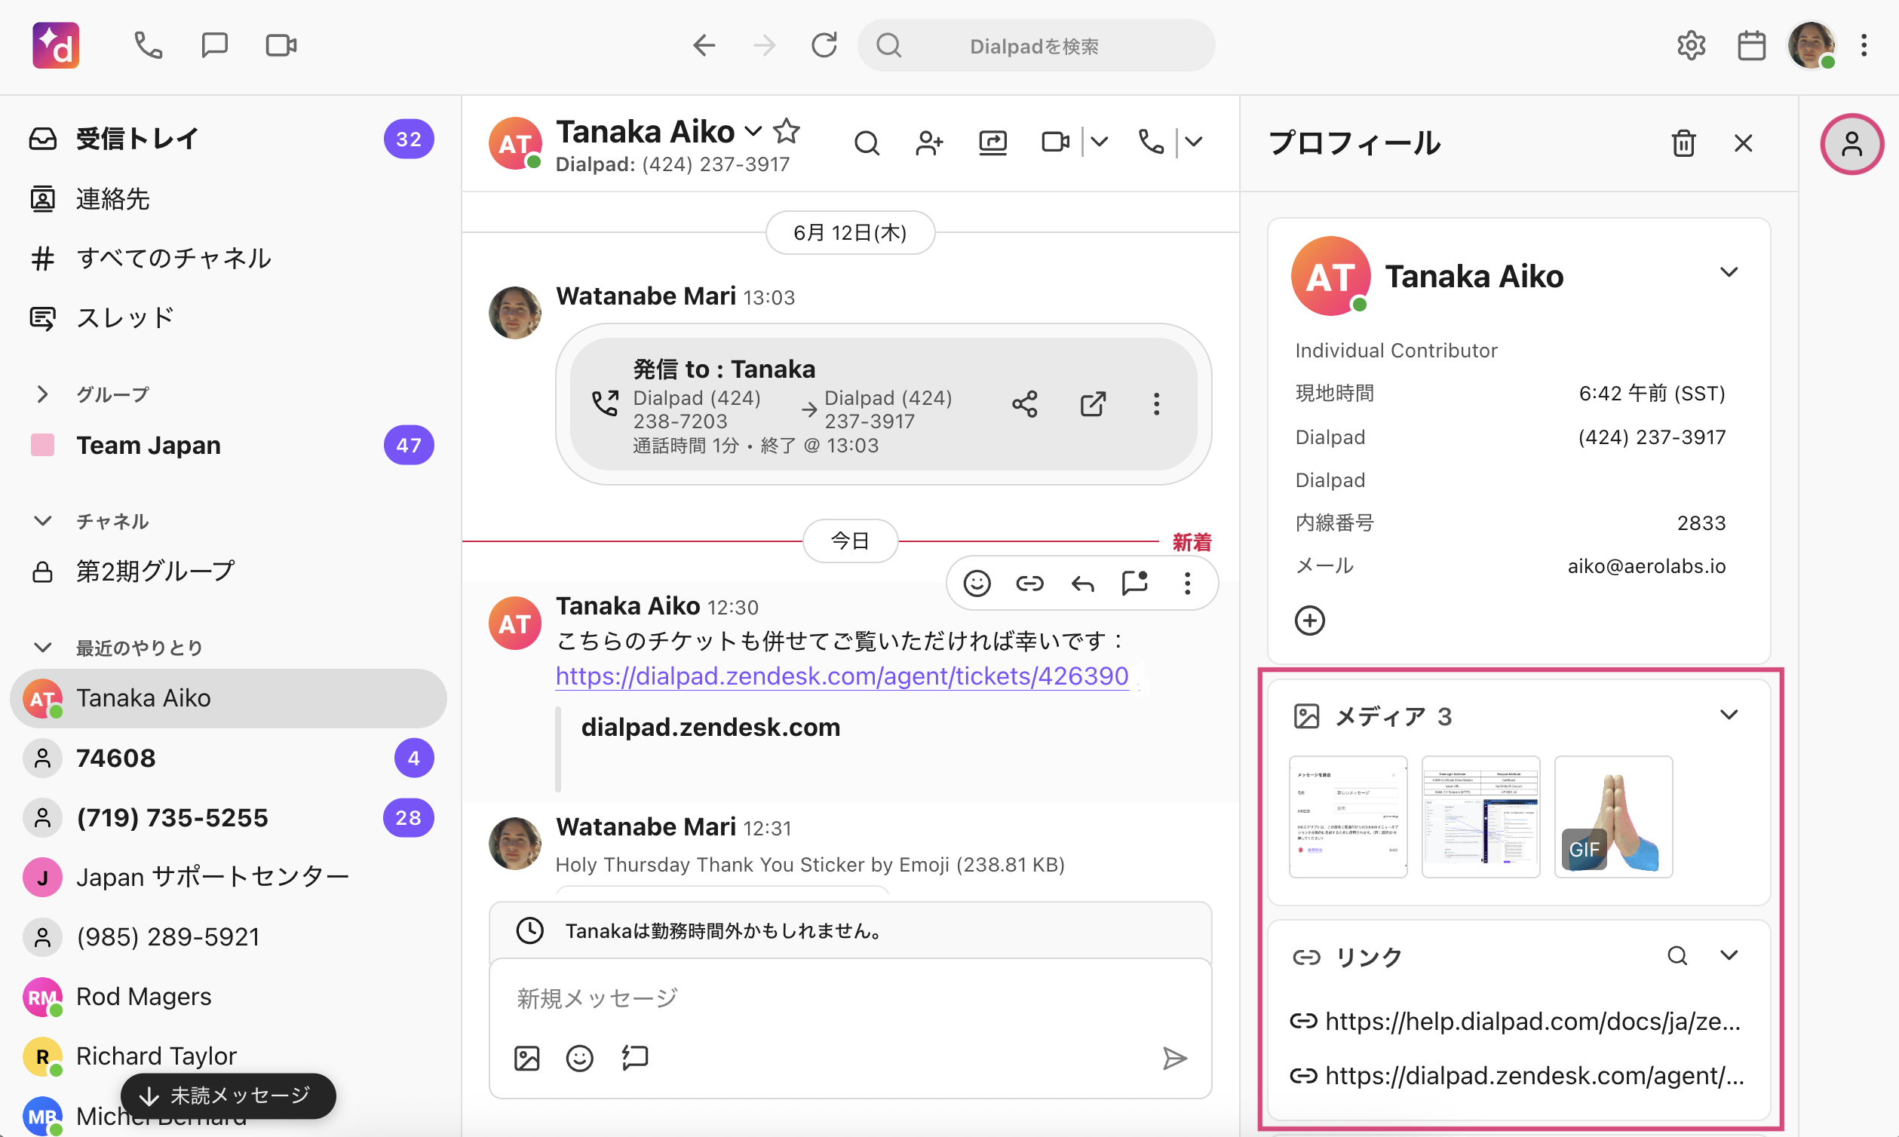Open 受信トレイ in the sidebar
This screenshot has width=1899, height=1137.
[137, 139]
